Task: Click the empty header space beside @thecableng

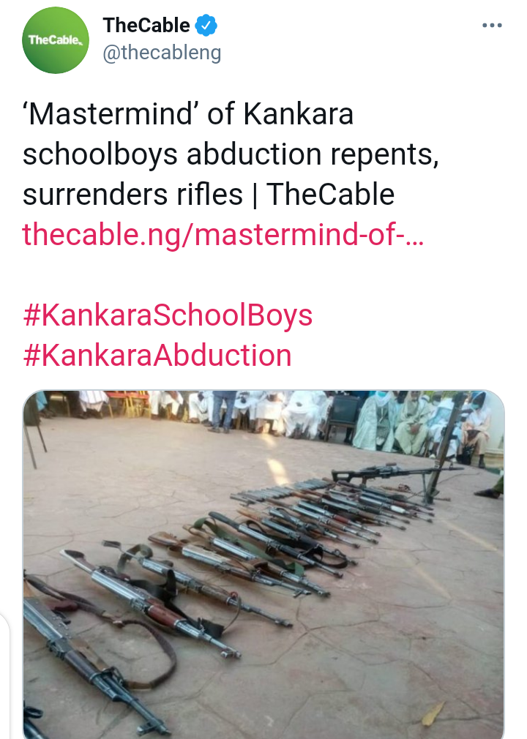Action: [x=349, y=53]
